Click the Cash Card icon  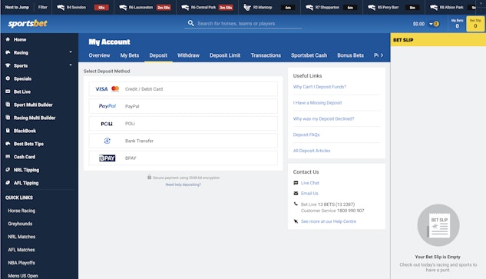coord(8,157)
